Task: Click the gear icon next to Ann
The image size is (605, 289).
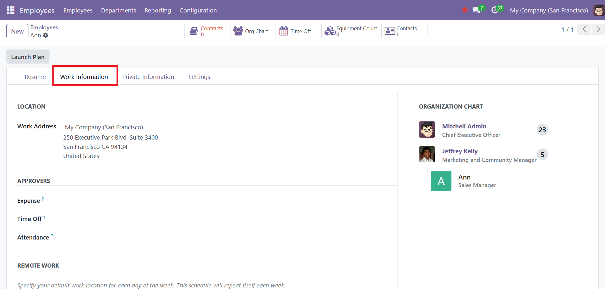Action: pyautogui.click(x=46, y=35)
